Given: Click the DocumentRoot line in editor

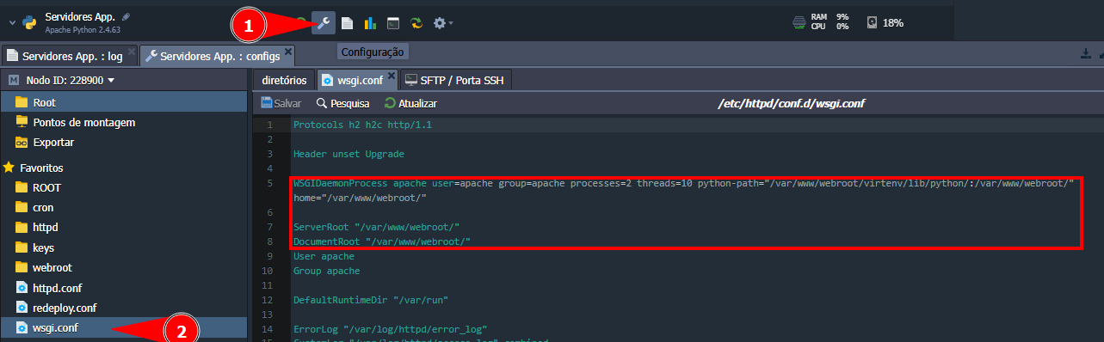Looking at the screenshot, I should pyautogui.click(x=382, y=241).
